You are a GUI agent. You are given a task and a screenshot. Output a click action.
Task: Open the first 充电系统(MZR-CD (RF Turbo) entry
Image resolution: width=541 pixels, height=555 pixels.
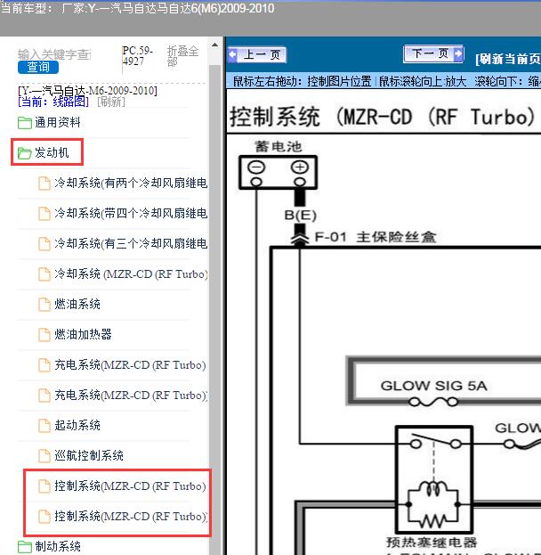[x=130, y=365]
